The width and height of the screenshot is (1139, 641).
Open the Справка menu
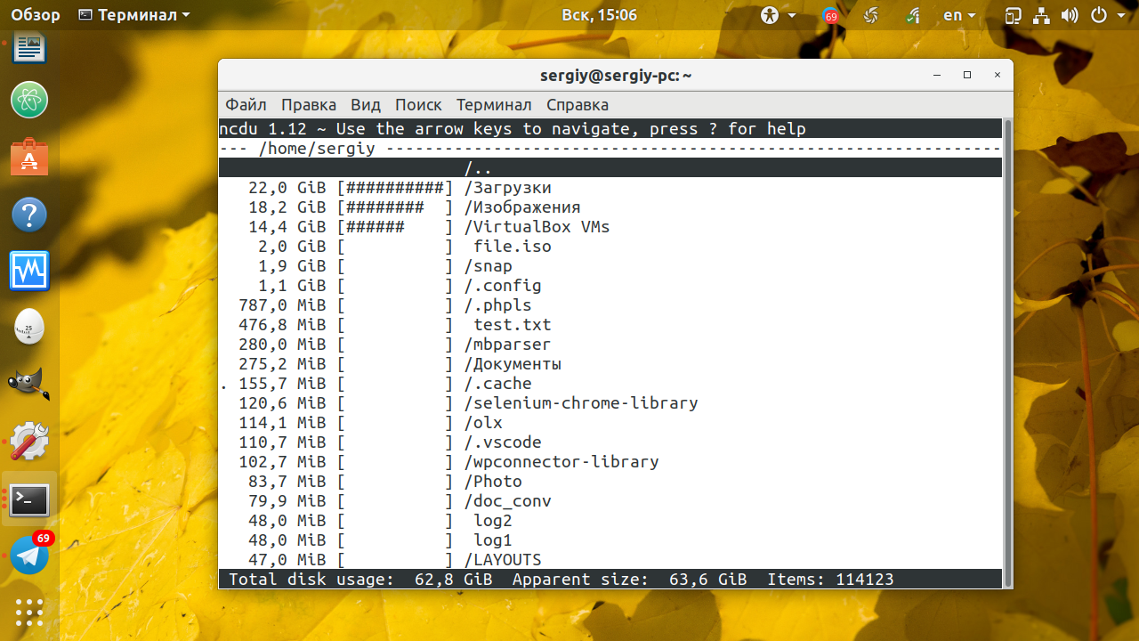coord(578,105)
